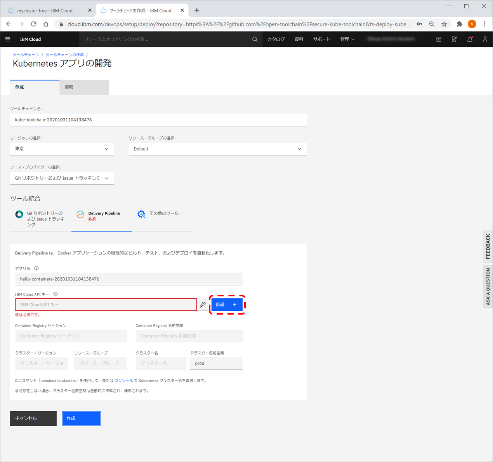Go to the browser home page icon
The width and height of the screenshot is (493, 462).
46,24
